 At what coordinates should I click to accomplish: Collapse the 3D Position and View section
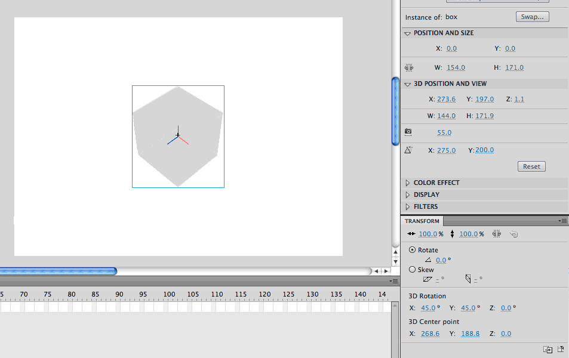(x=408, y=84)
